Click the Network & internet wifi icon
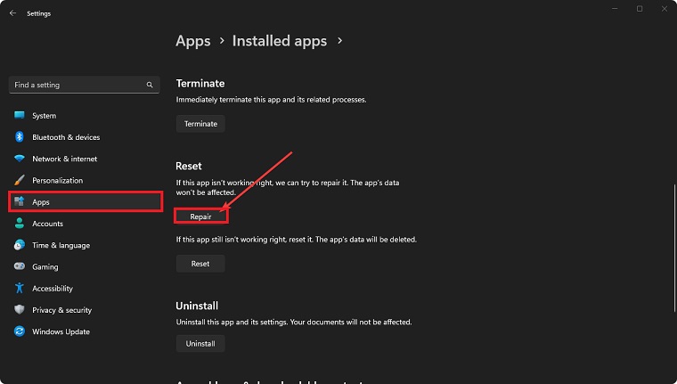This screenshot has height=384, width=677. click(19, 159)
